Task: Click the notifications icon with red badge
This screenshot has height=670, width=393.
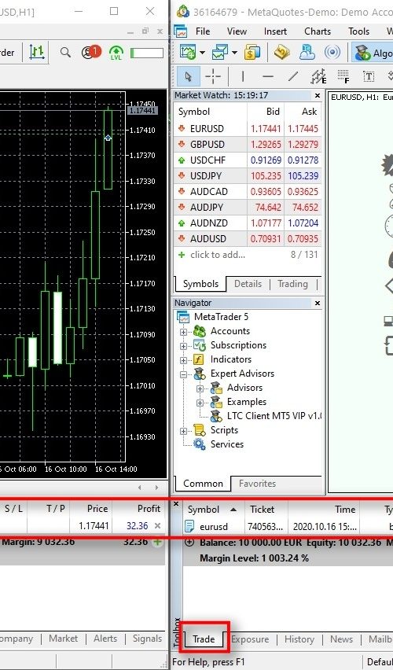Action: coord(91,52)
